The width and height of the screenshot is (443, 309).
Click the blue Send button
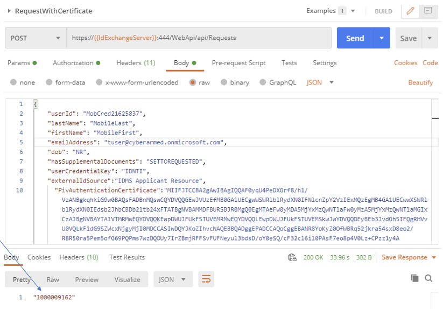click(x=355, y=38)
